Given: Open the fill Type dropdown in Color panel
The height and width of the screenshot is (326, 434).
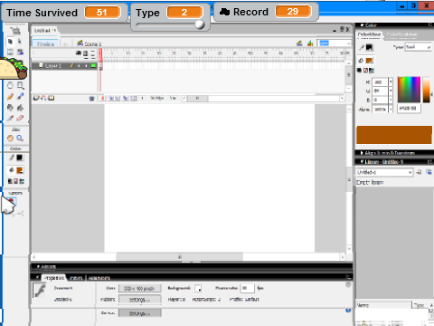Looking at the screenshot, I should [x=419, y=47].
